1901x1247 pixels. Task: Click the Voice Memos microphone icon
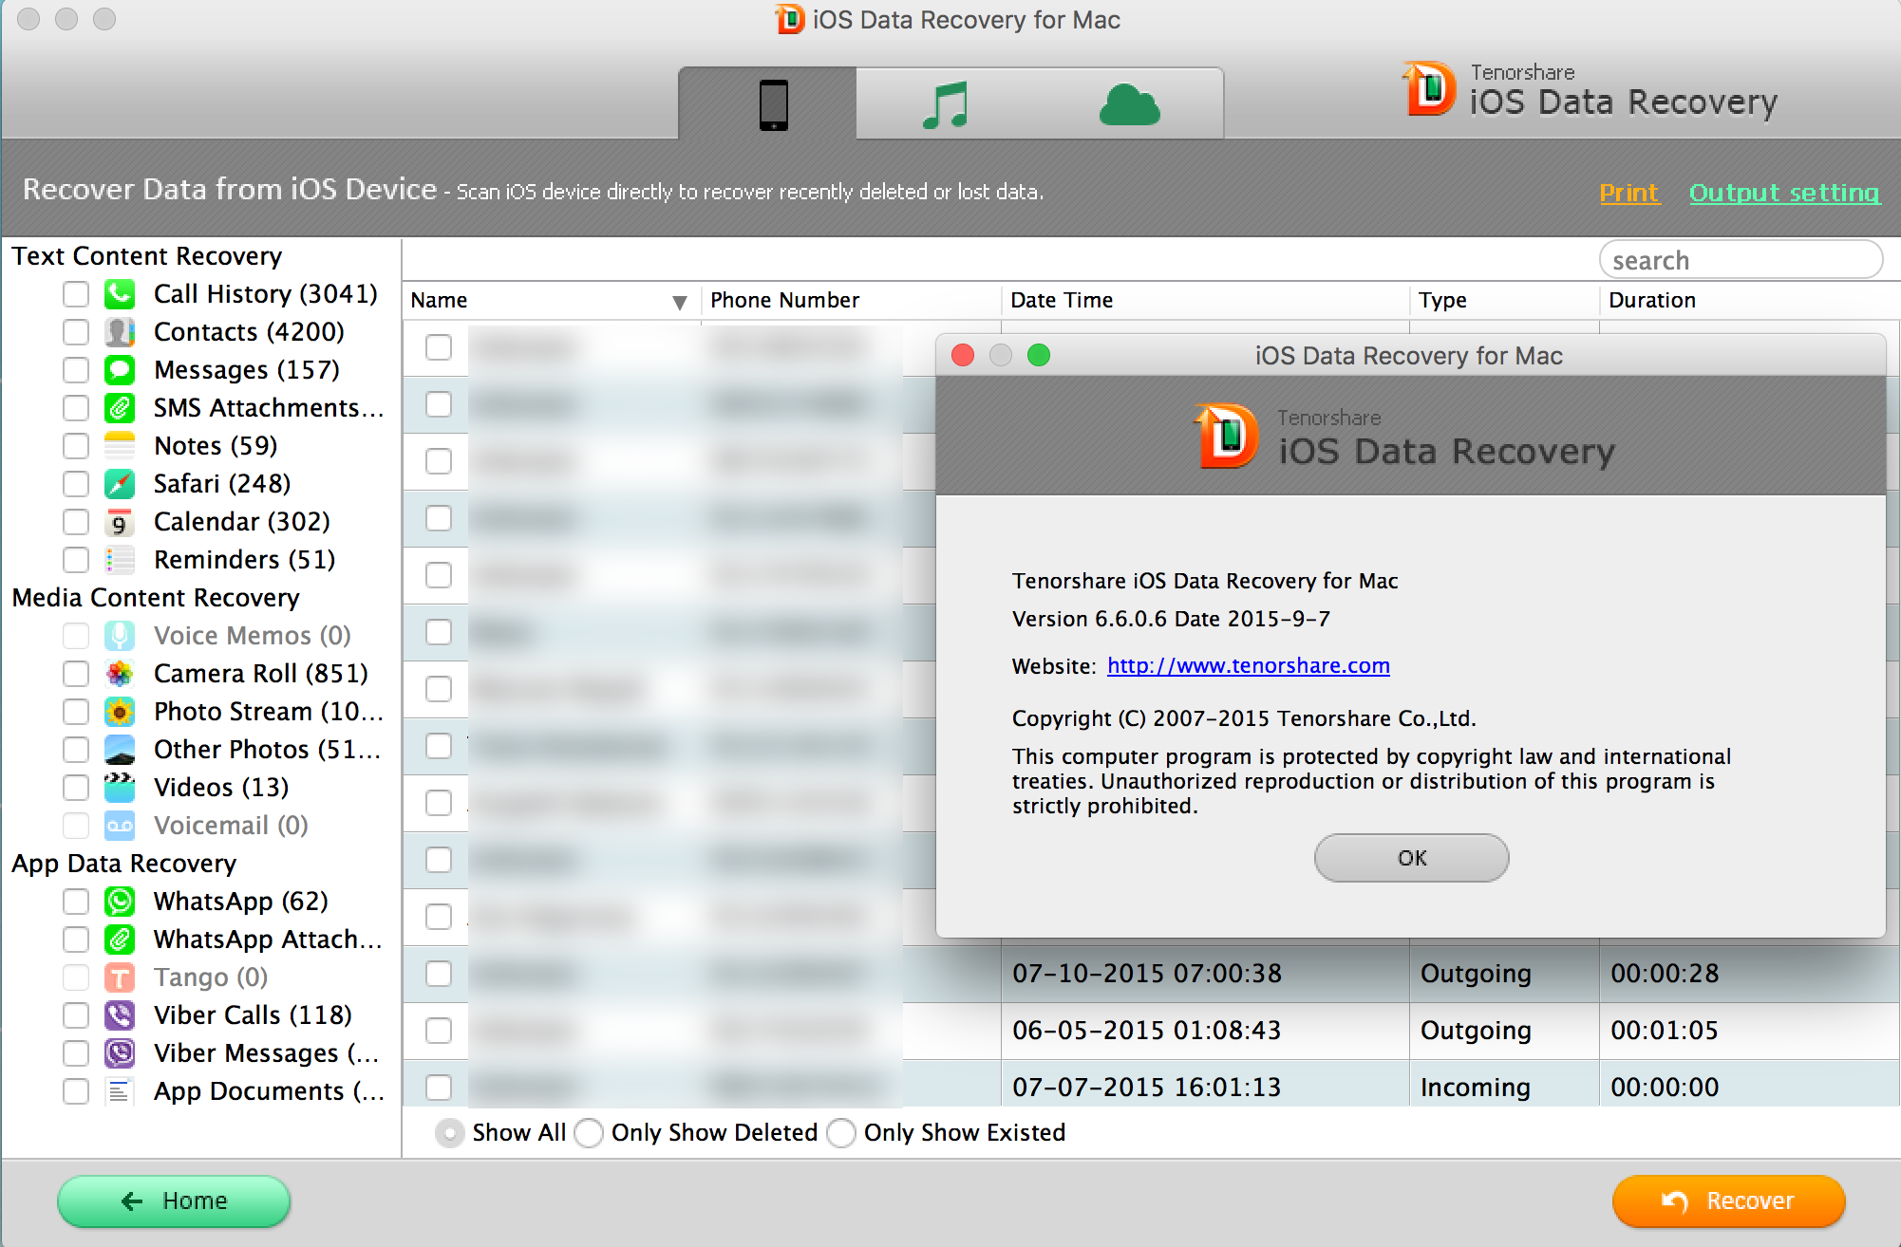(x=120, y=636)
